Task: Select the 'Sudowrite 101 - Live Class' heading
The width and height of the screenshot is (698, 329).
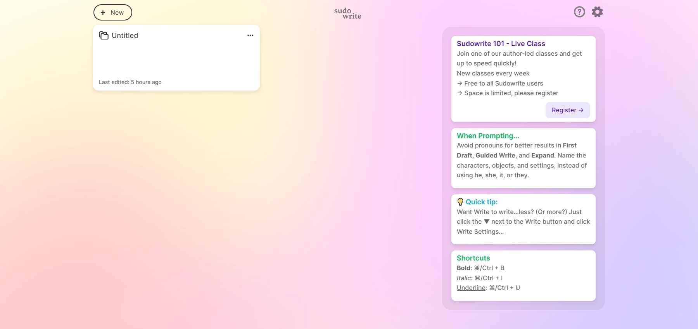Action: pos(501,44)
